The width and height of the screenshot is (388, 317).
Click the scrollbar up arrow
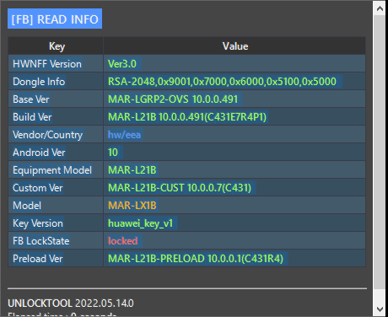click(380, 8)
